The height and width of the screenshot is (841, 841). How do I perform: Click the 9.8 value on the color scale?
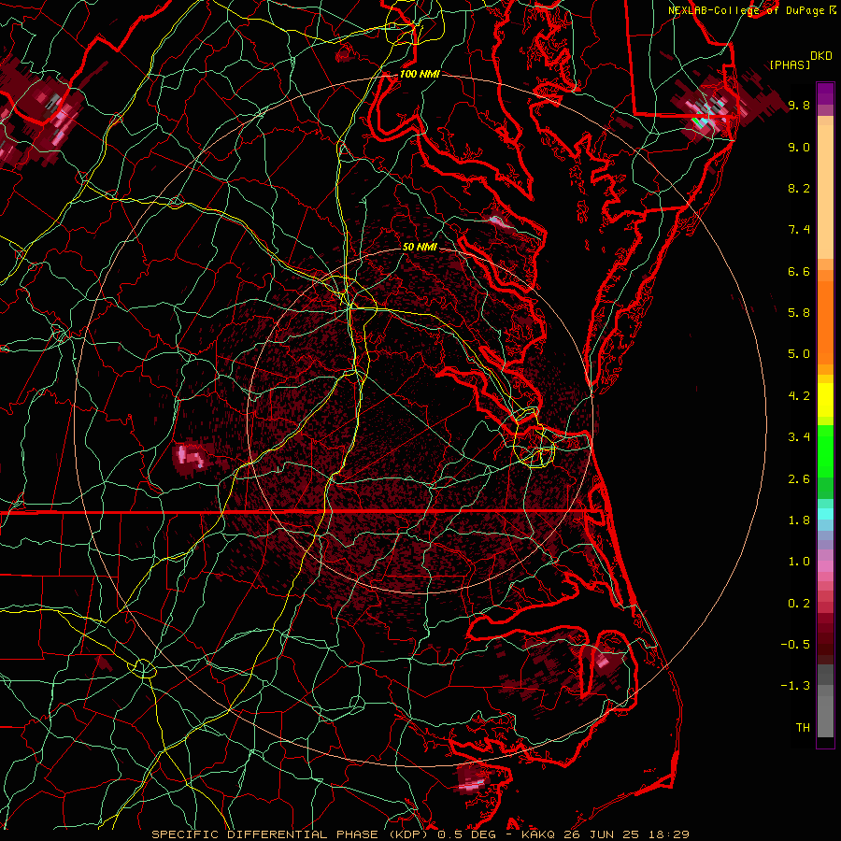pos(799,105)
